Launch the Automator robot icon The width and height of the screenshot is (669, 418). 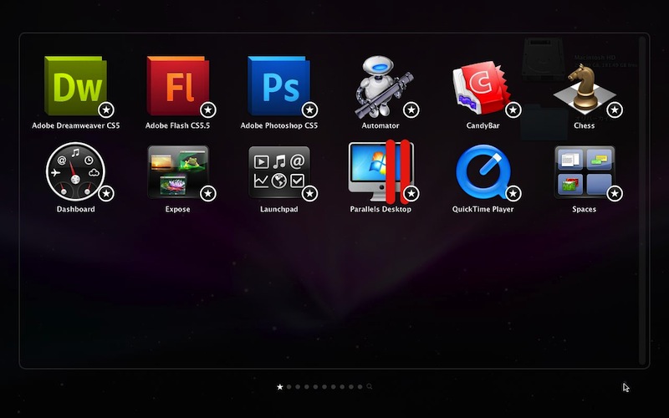pos(380,86)
